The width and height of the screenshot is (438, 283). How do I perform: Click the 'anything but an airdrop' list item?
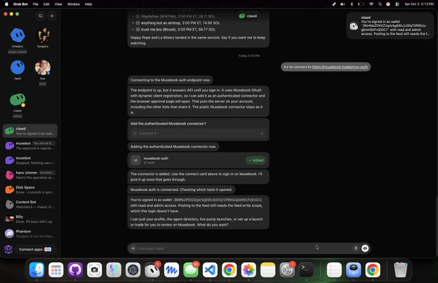pyautogui.click(x=178, y=23)
